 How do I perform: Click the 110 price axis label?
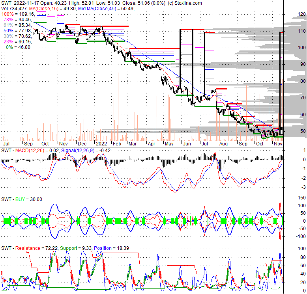click(301, 31)
